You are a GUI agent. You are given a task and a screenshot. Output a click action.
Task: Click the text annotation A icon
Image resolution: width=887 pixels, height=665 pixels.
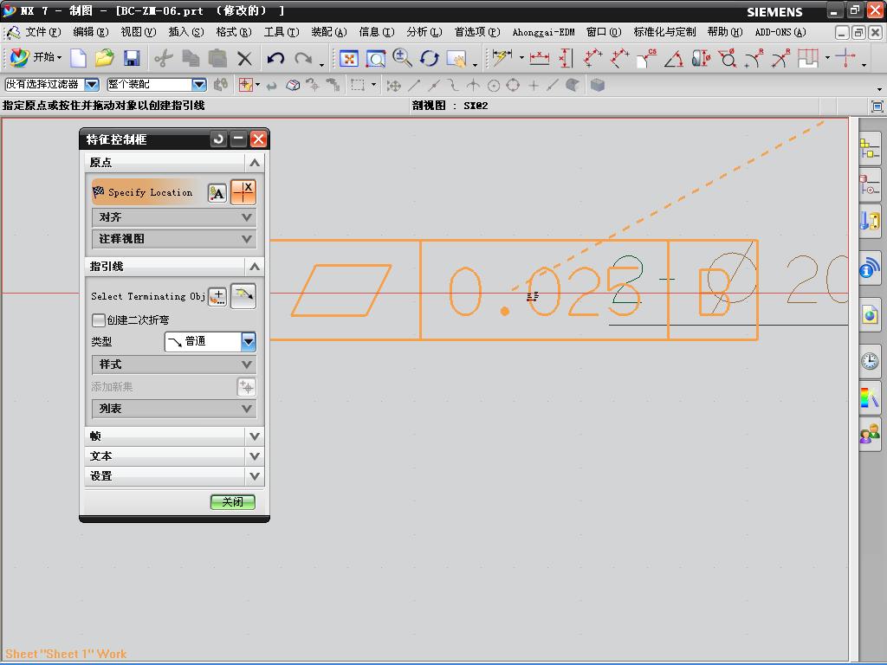coord(217,193)
